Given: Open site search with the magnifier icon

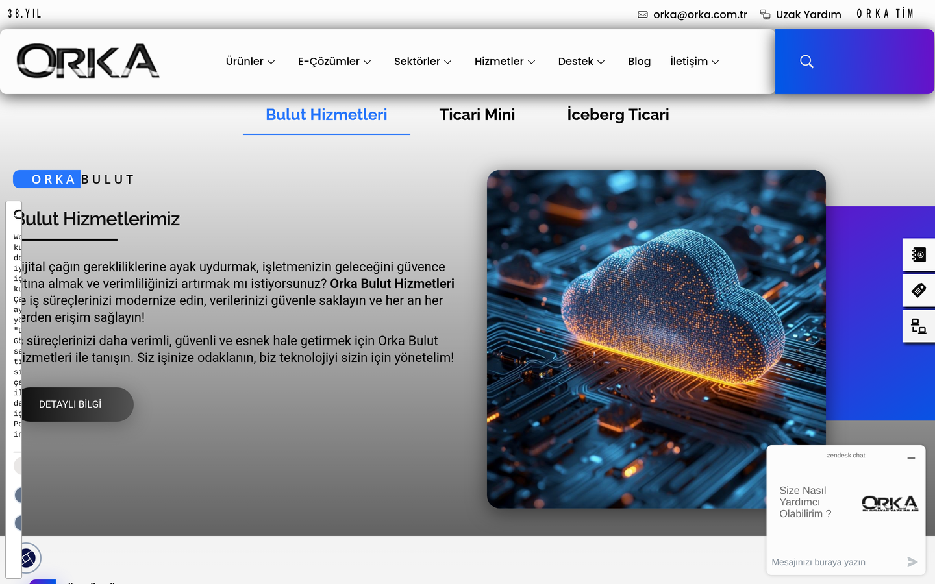Looking at the screenshot, I should pos(806,62).
